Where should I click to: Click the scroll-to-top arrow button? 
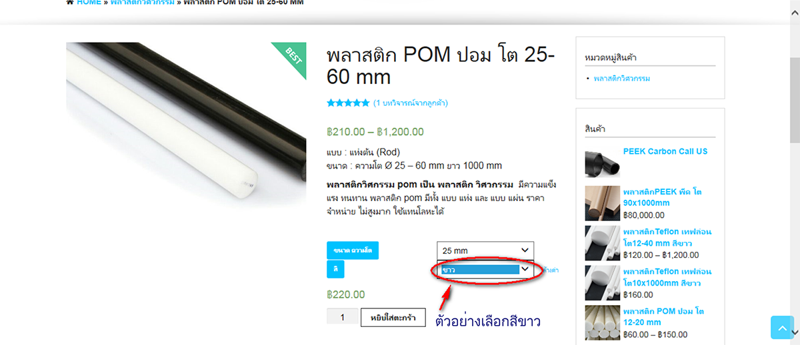[782, 327]
